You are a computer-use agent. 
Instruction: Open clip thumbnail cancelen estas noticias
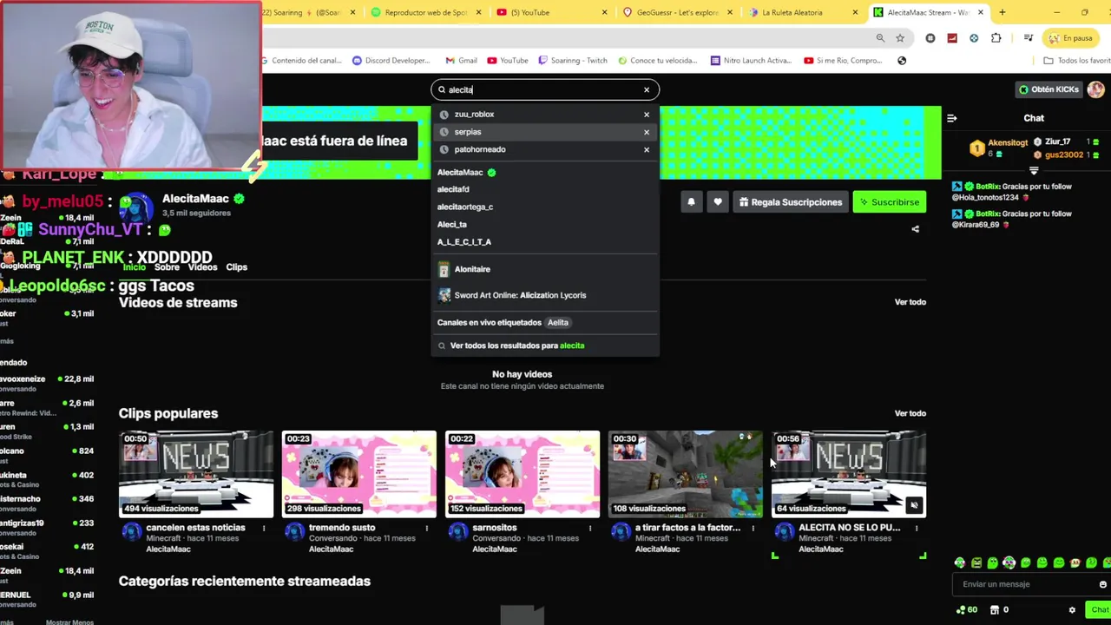pyautogui.click(x=196, y=474)
